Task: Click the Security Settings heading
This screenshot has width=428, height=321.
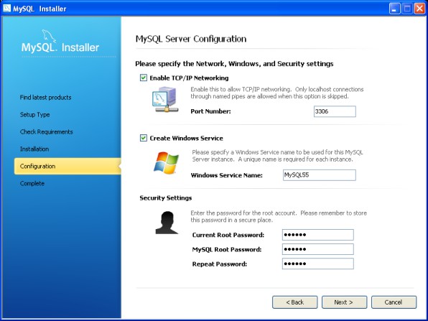Action: [x=166, y=198]
